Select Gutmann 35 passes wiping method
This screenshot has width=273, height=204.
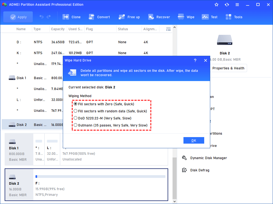coord(111,125)
